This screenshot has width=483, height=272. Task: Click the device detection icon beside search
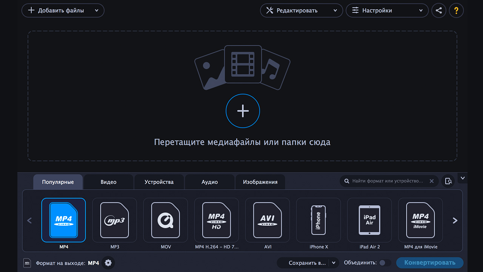448,181
